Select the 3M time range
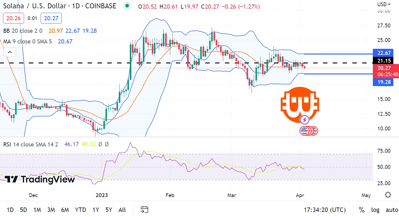399x217 pixels. pos(51,210)
